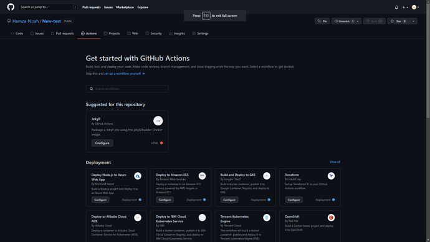Click the IBM Cloud logo icon

coord(202,218)
